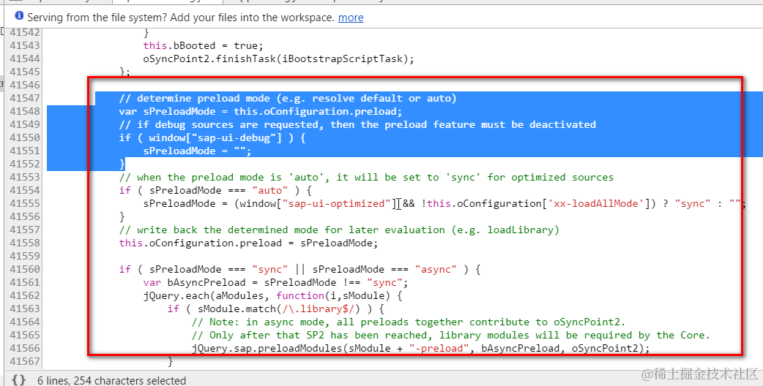
Task: Click line number 41548 in the gutter
Action: point(25,111)
